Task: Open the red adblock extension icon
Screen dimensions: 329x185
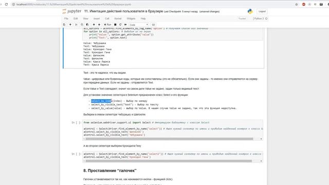Action: tap(304, 4)
